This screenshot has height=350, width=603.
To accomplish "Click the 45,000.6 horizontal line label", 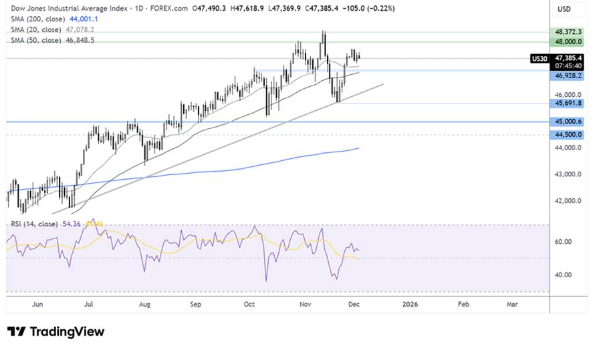I will pos(567,122).
